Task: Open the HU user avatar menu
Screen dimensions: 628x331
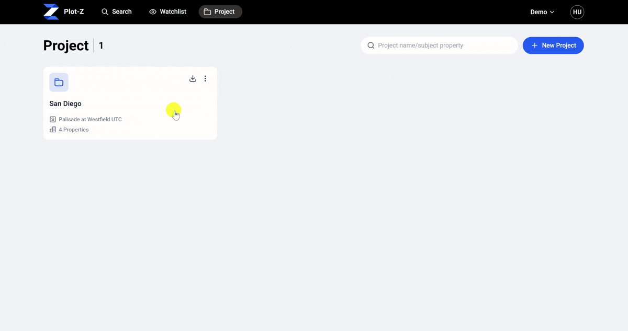Action: [577, 12]
